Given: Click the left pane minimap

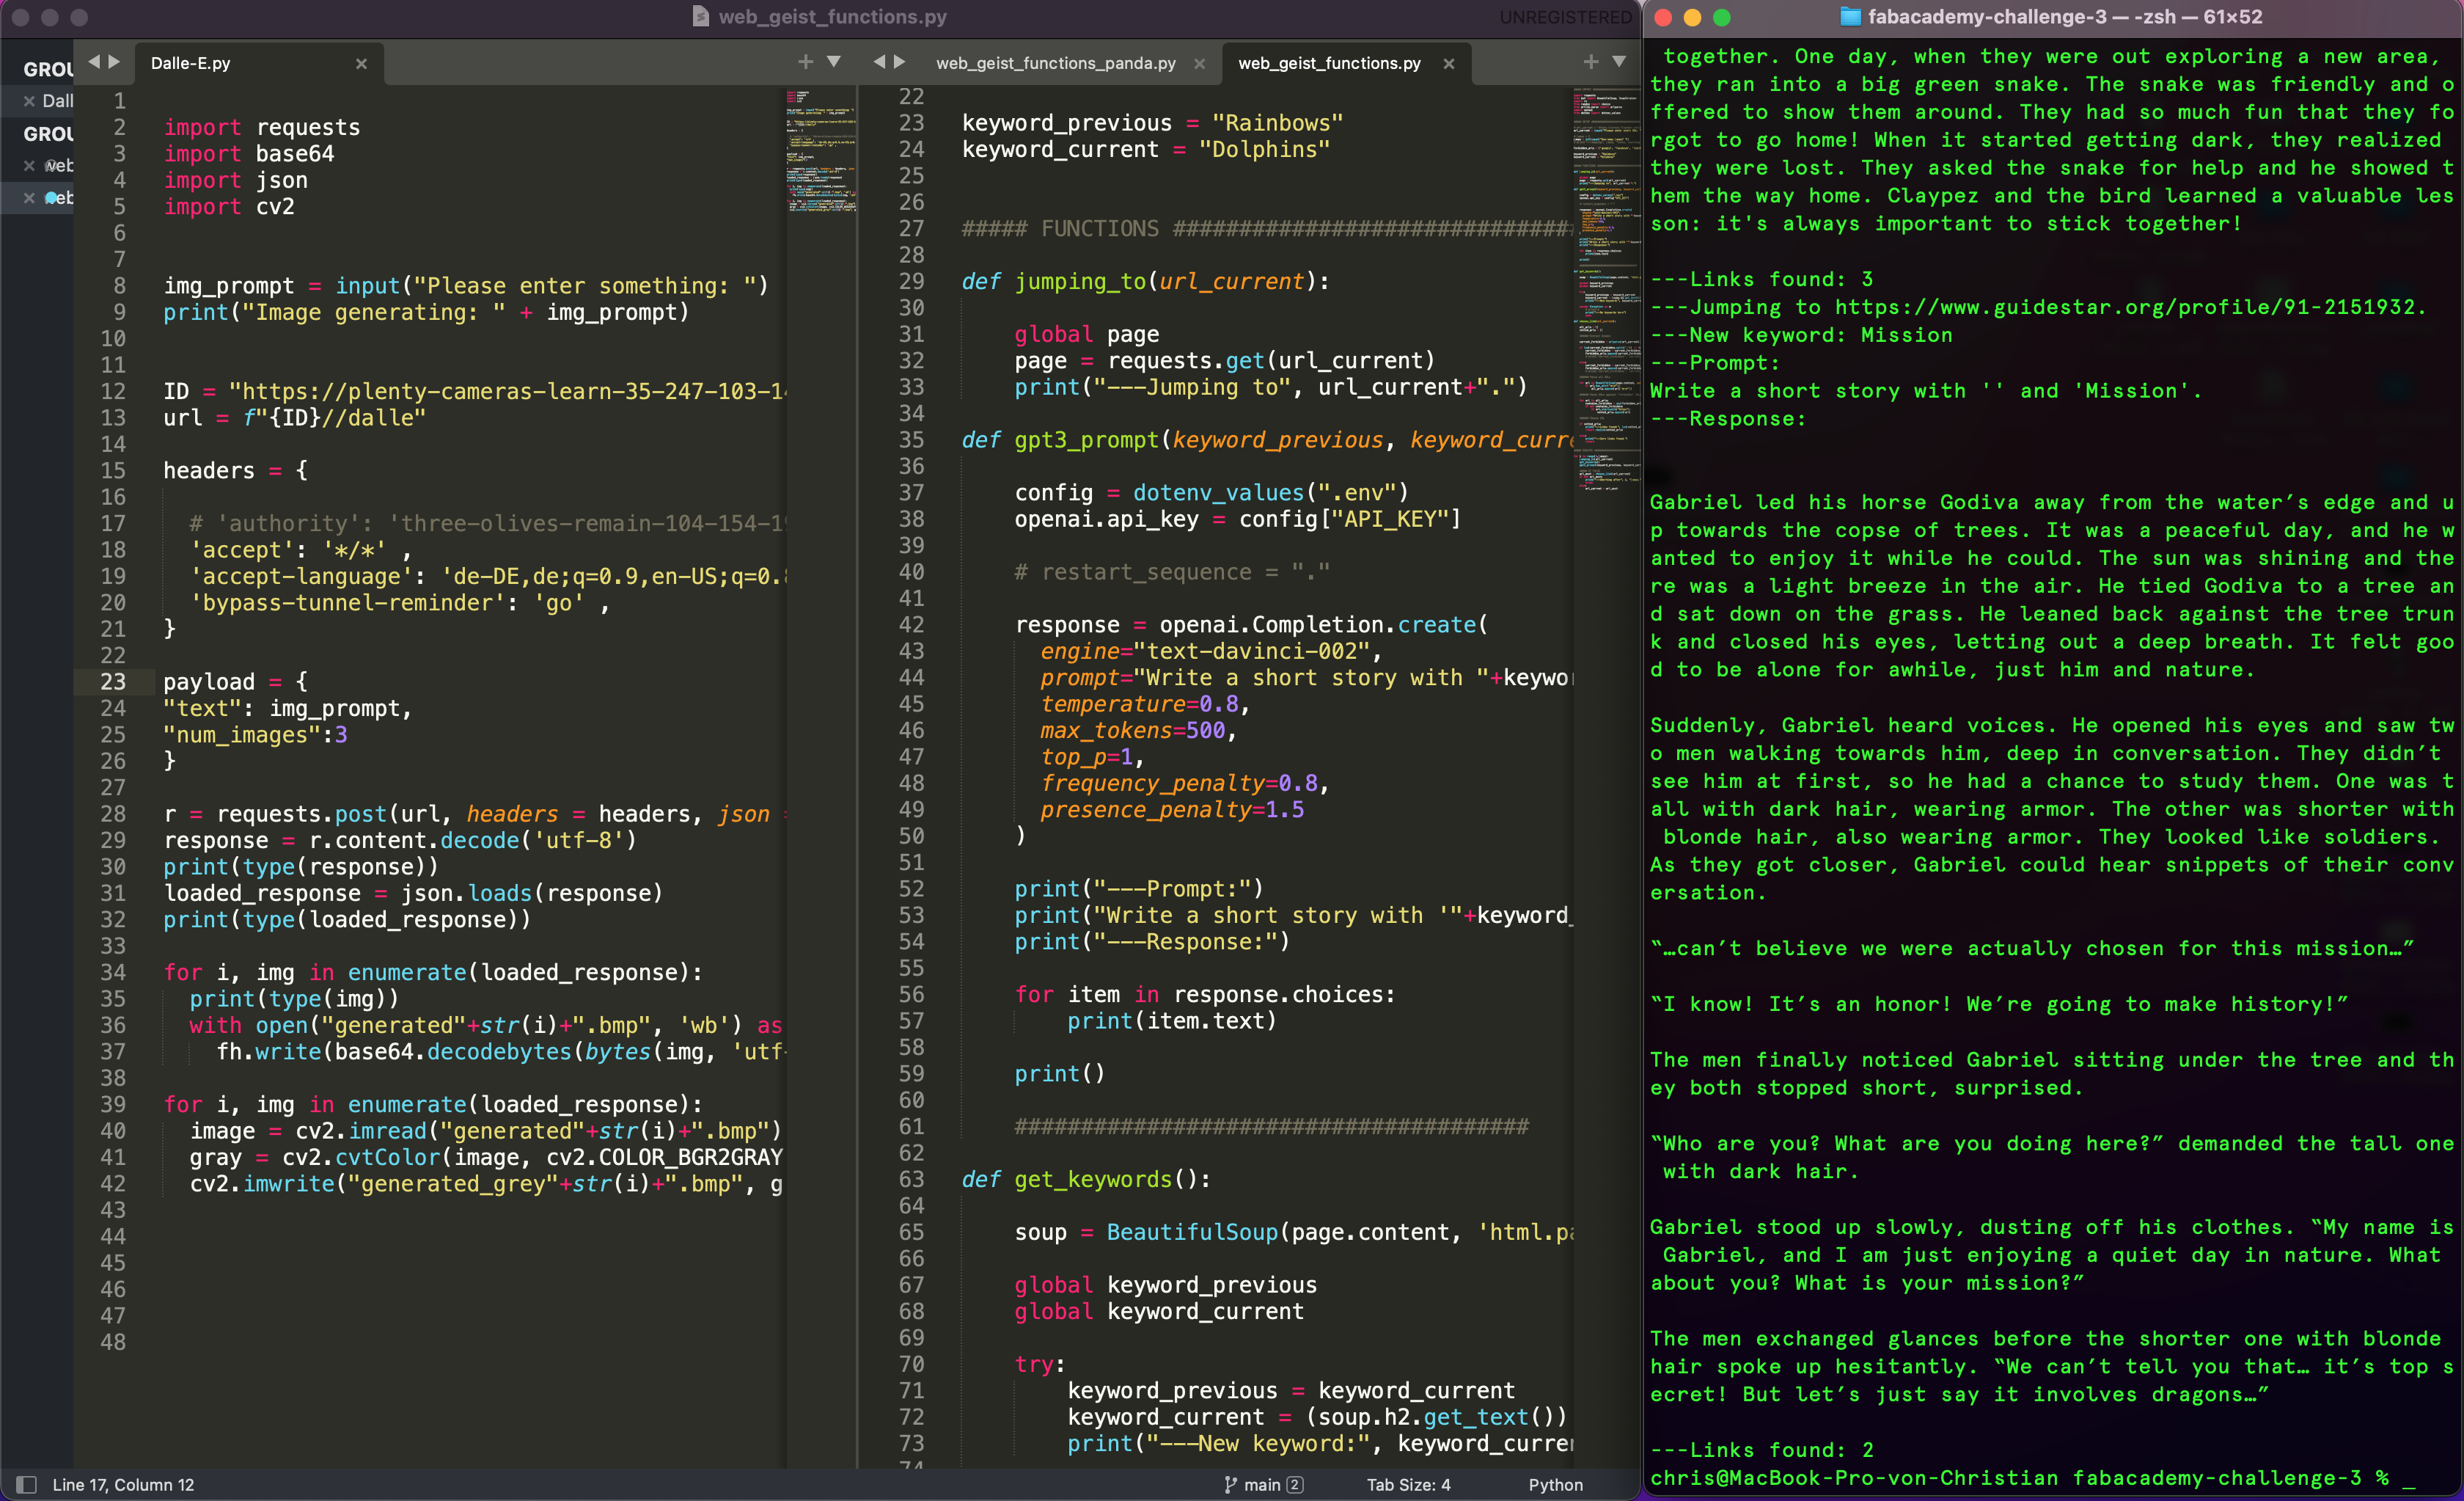Looking at the screenshot, I should point(821,152).
